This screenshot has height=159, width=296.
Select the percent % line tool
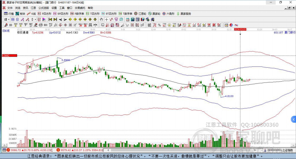tap(159, 25)
